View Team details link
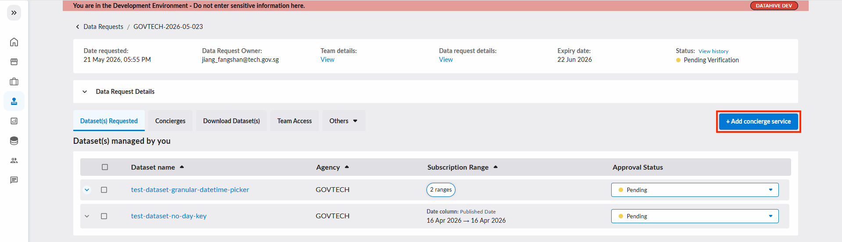Screen dimensions: 842x242 (327, 60)
